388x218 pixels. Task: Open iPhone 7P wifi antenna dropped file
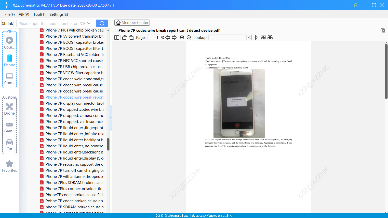coord(72,177)
